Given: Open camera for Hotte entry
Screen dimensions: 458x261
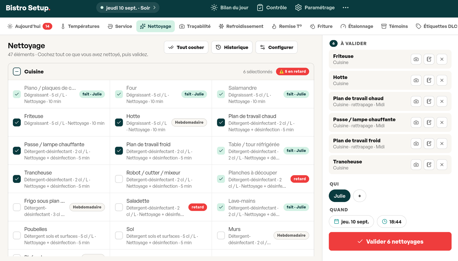Looking at the screenshot, I should [x=416, y=80].
